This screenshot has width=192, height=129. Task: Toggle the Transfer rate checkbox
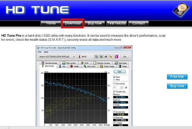[x=114, y=92]
